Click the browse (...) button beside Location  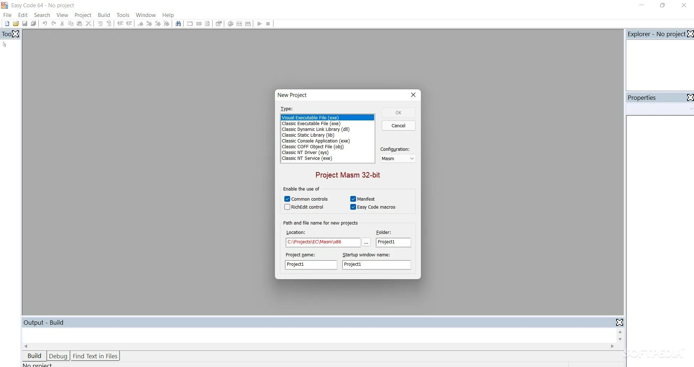pos(366,242)
